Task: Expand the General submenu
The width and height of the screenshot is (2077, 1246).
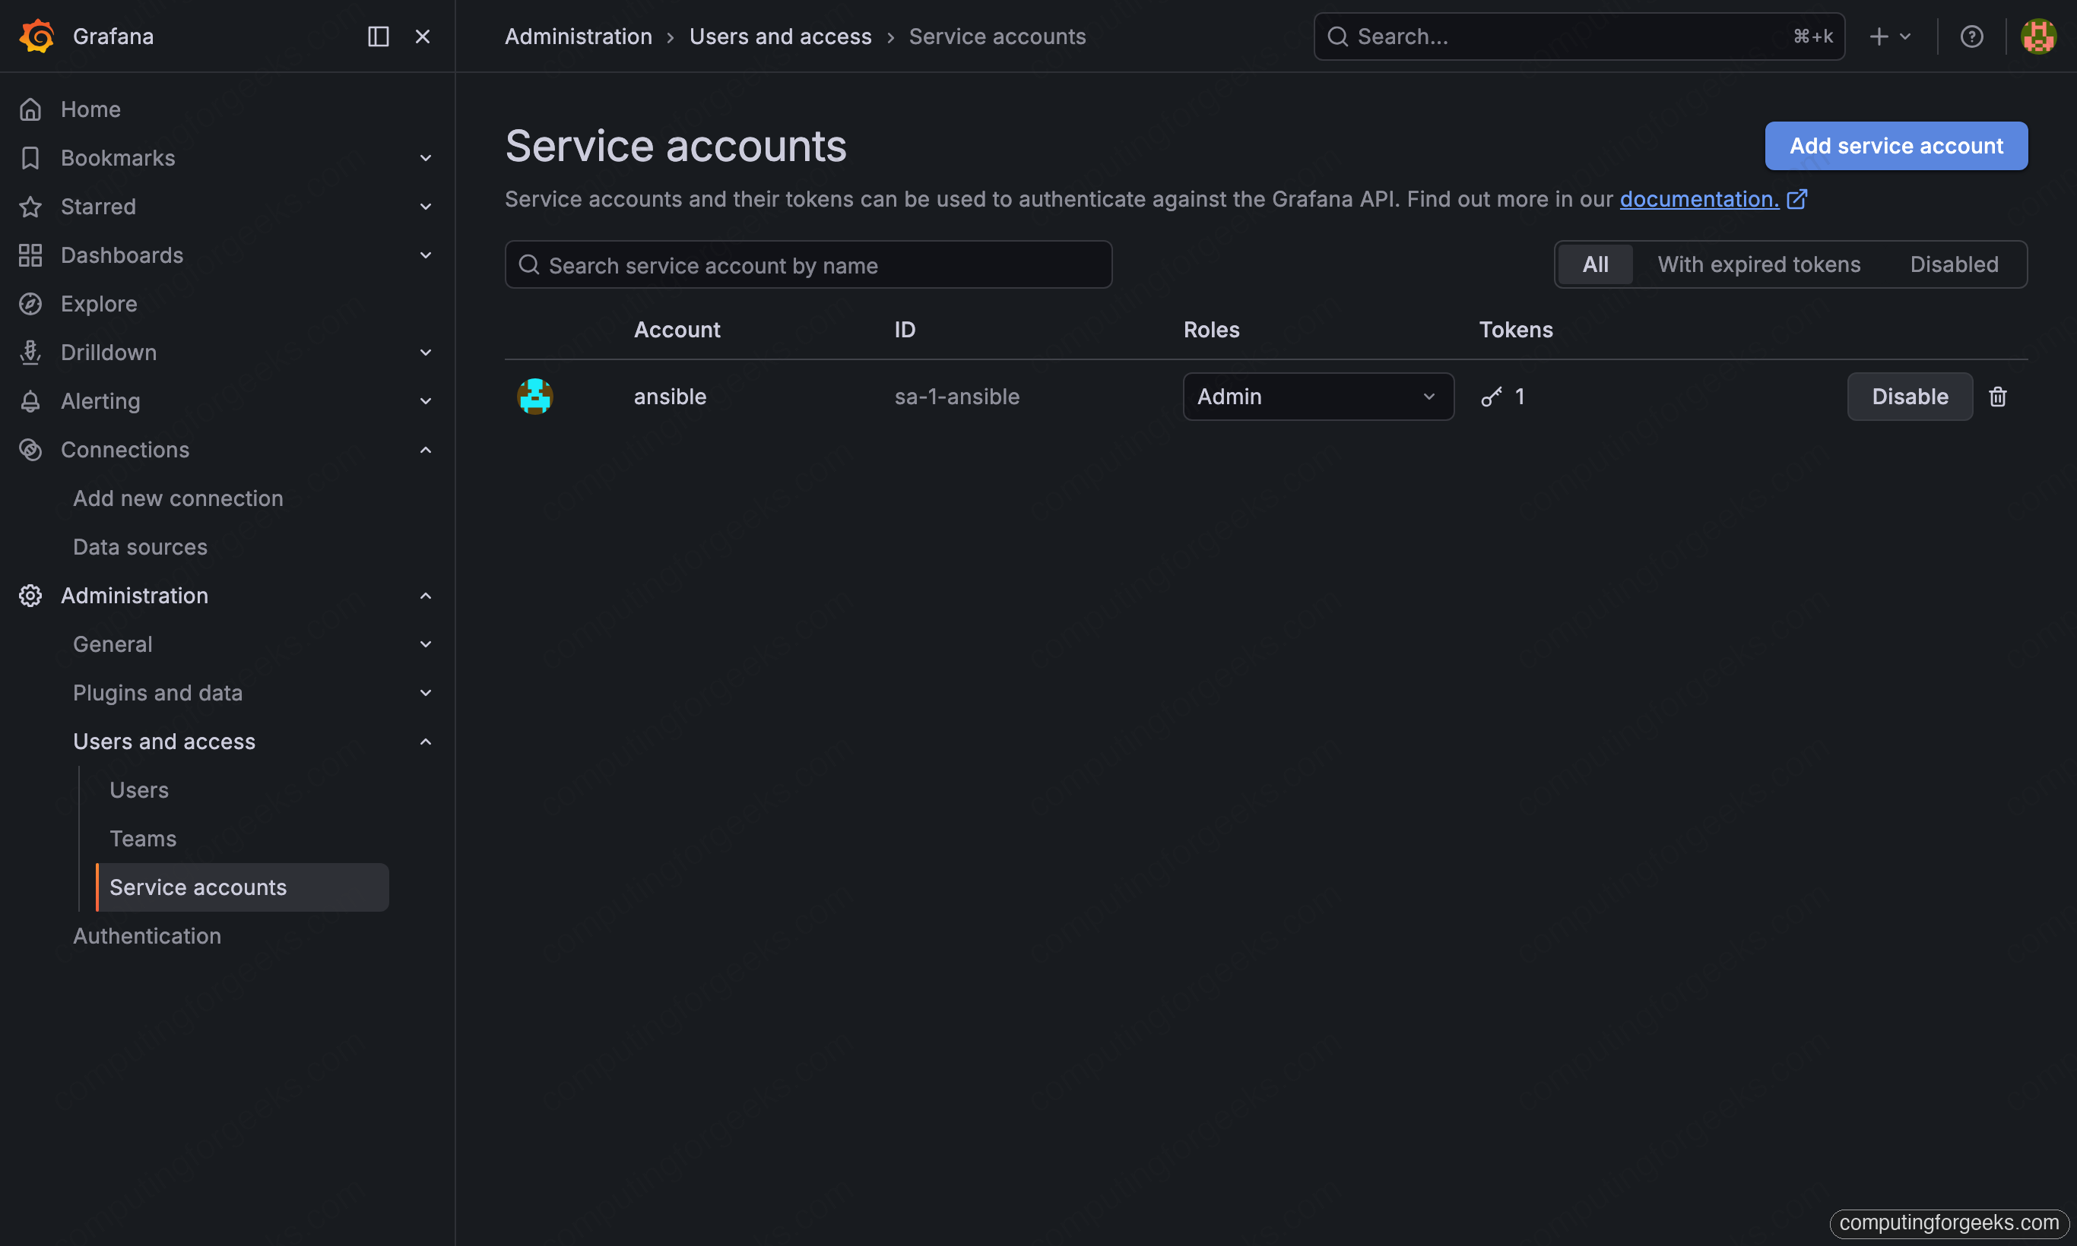Action: [x=426, y=644]
